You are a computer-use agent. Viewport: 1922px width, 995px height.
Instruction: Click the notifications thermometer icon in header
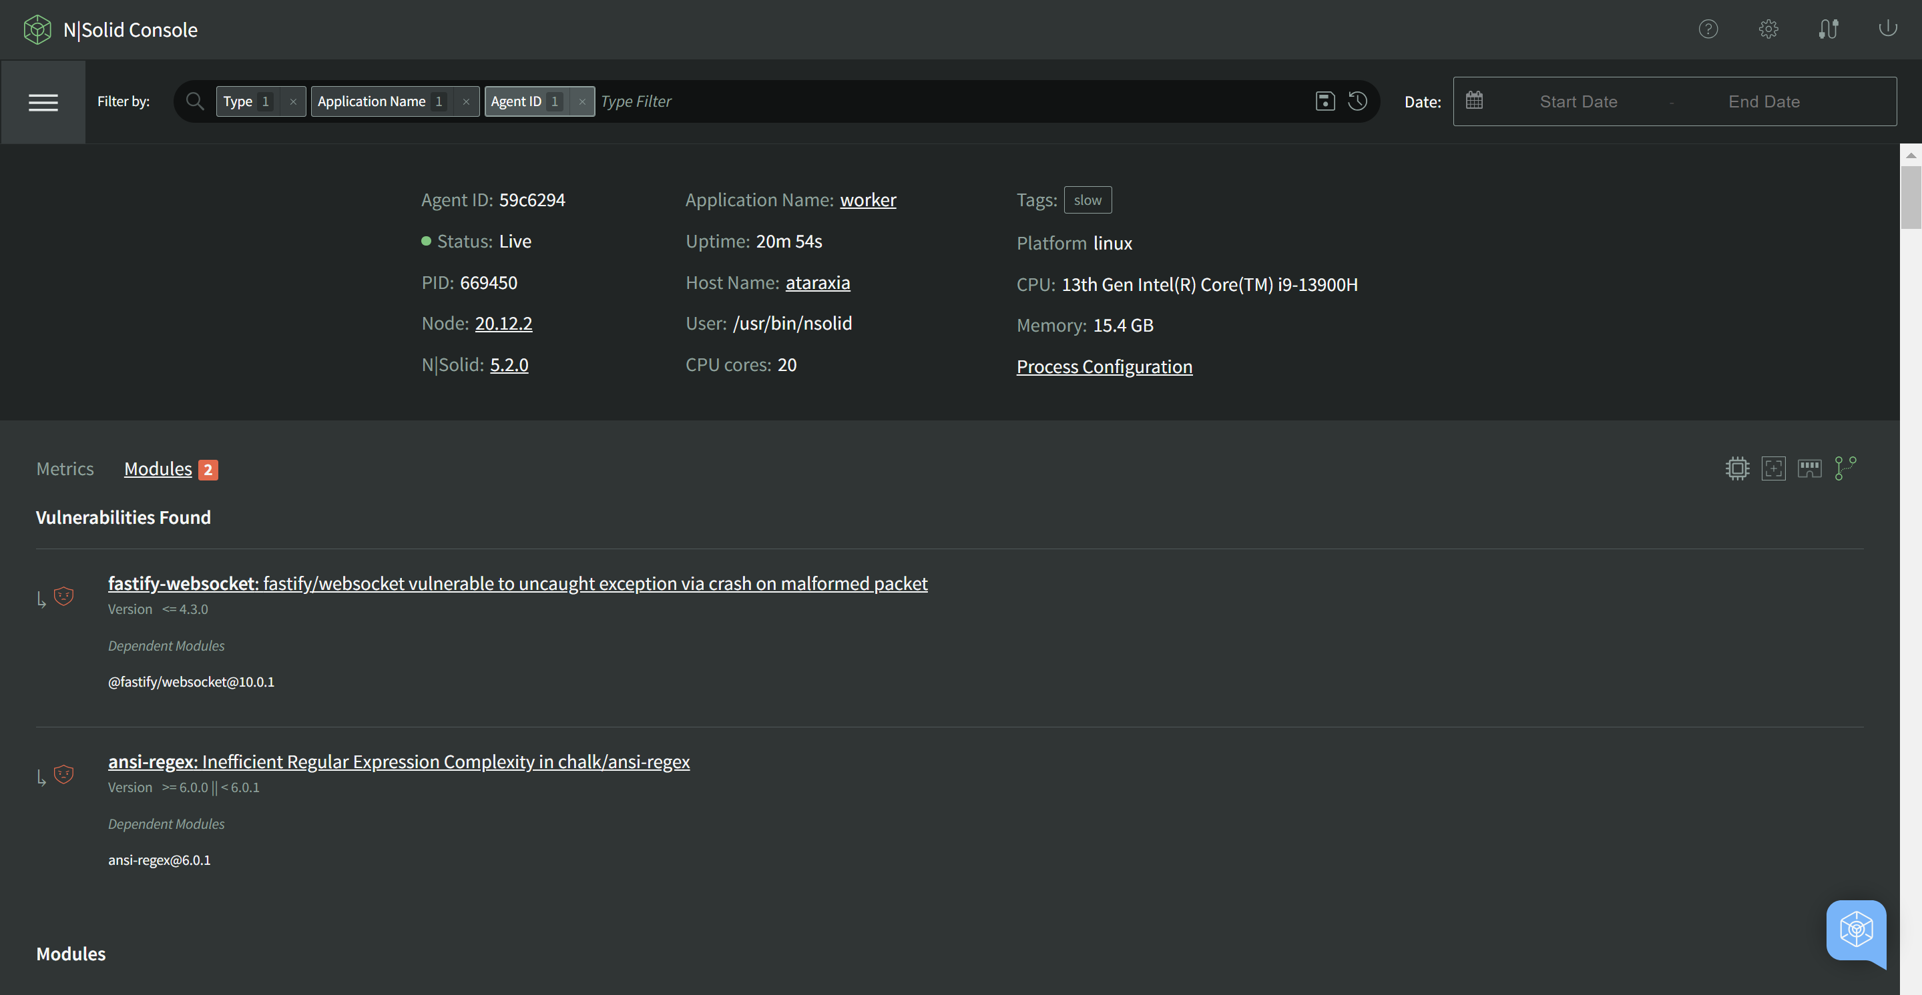point(1828,29)
